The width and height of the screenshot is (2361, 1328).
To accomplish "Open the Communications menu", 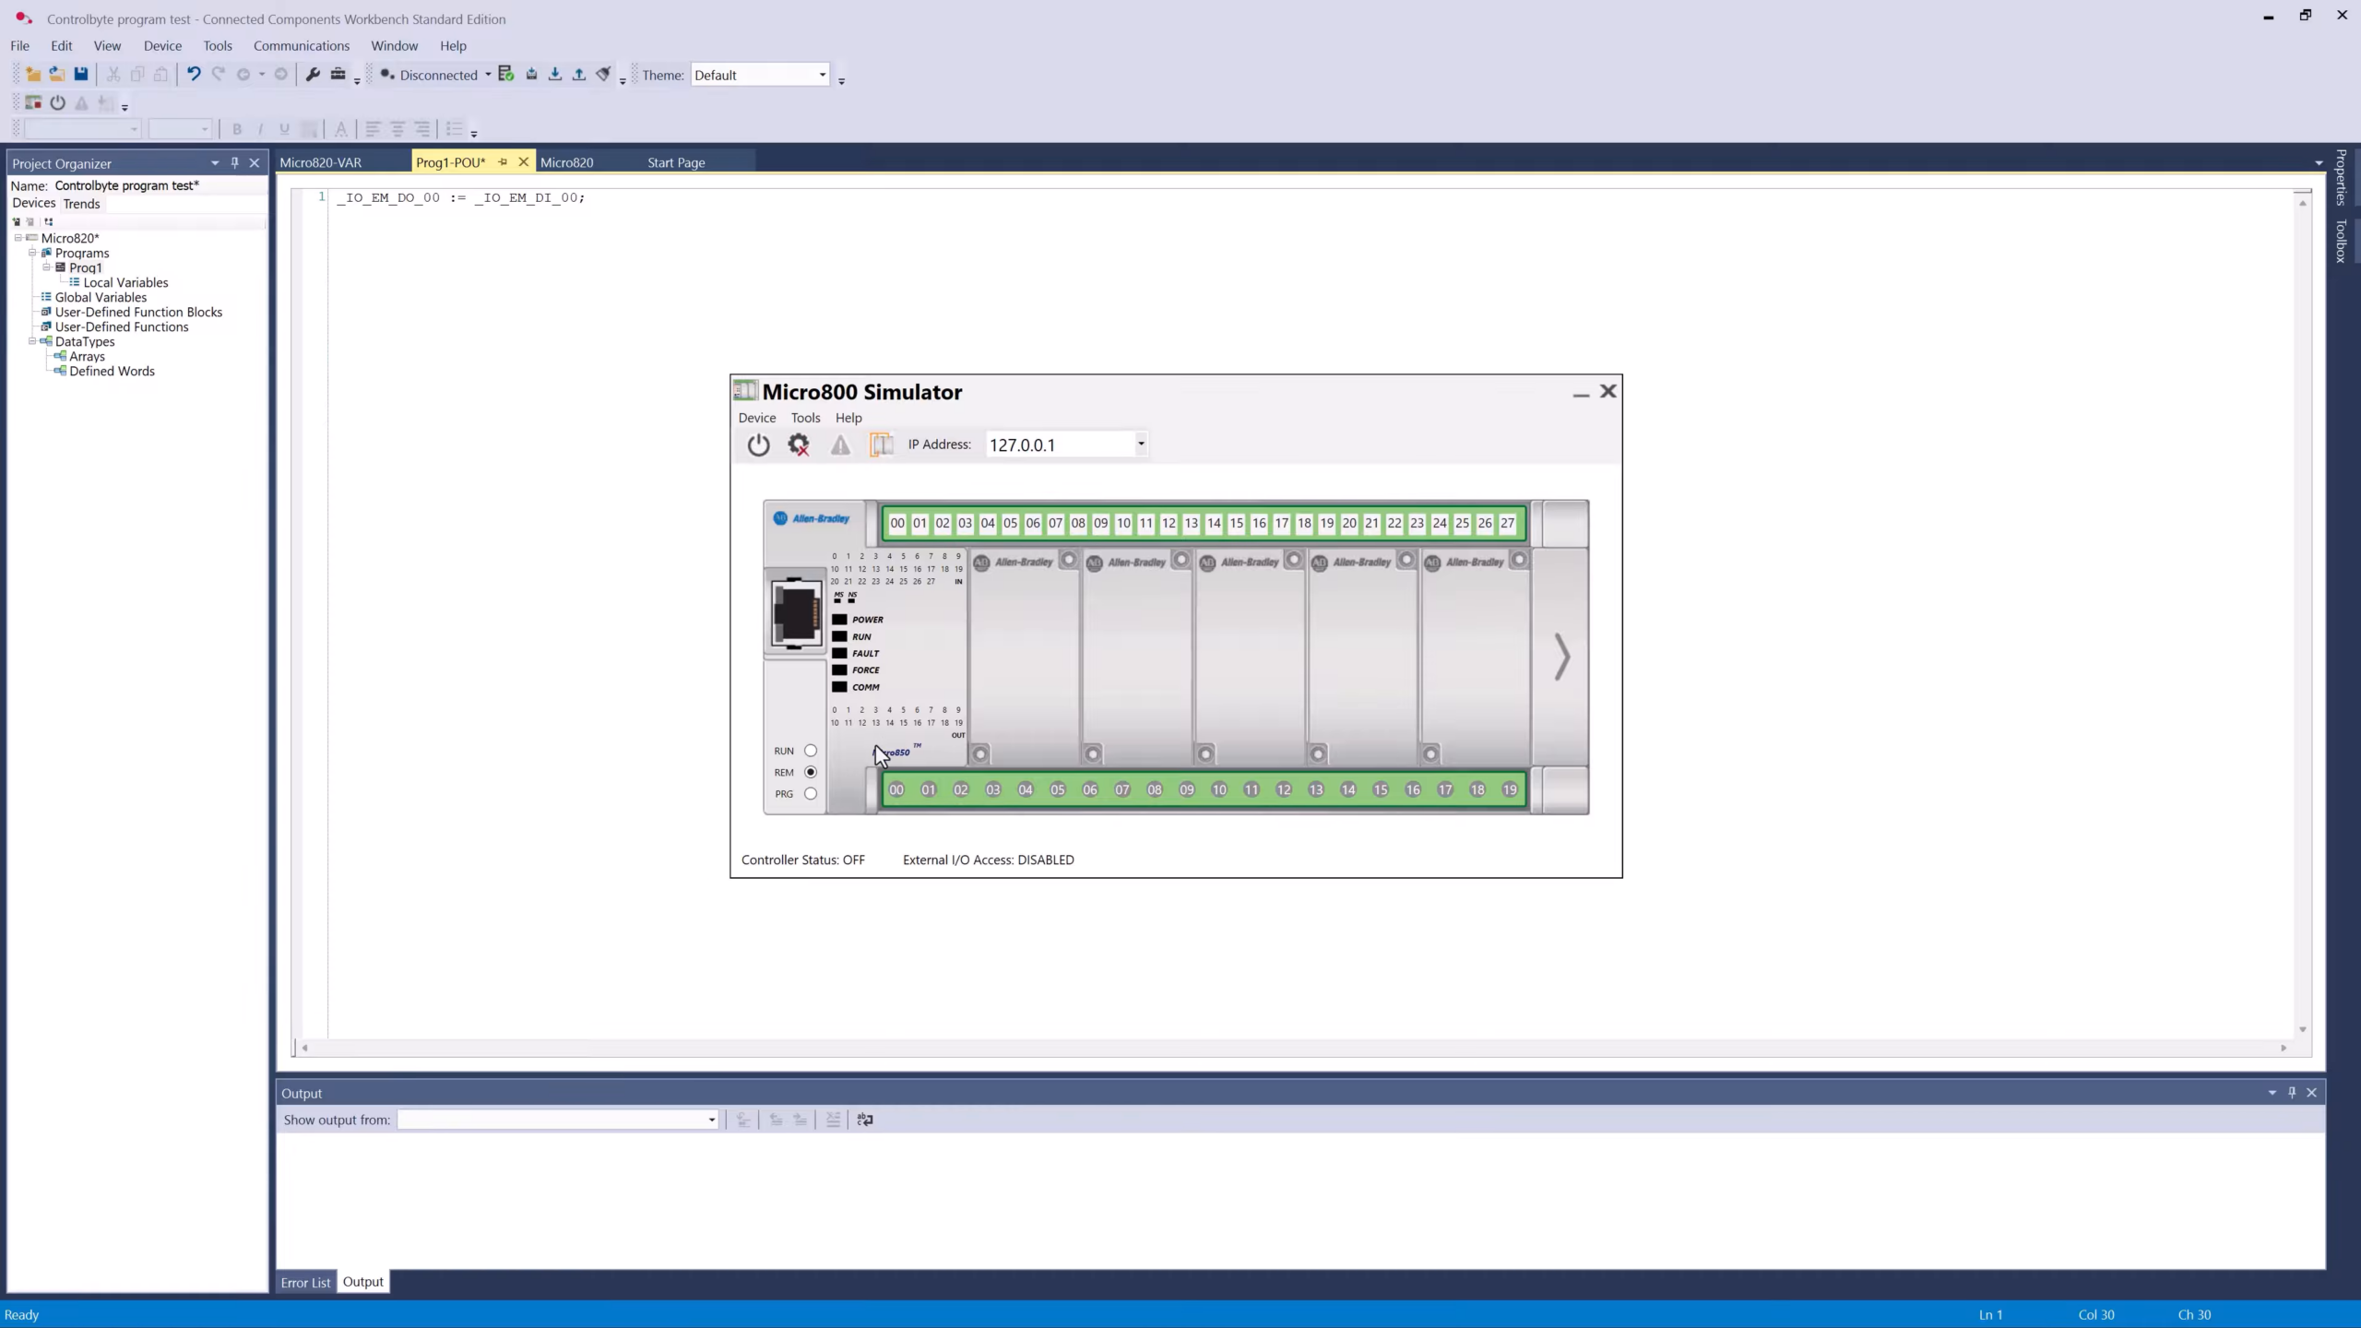I will (x=302, y=45).
